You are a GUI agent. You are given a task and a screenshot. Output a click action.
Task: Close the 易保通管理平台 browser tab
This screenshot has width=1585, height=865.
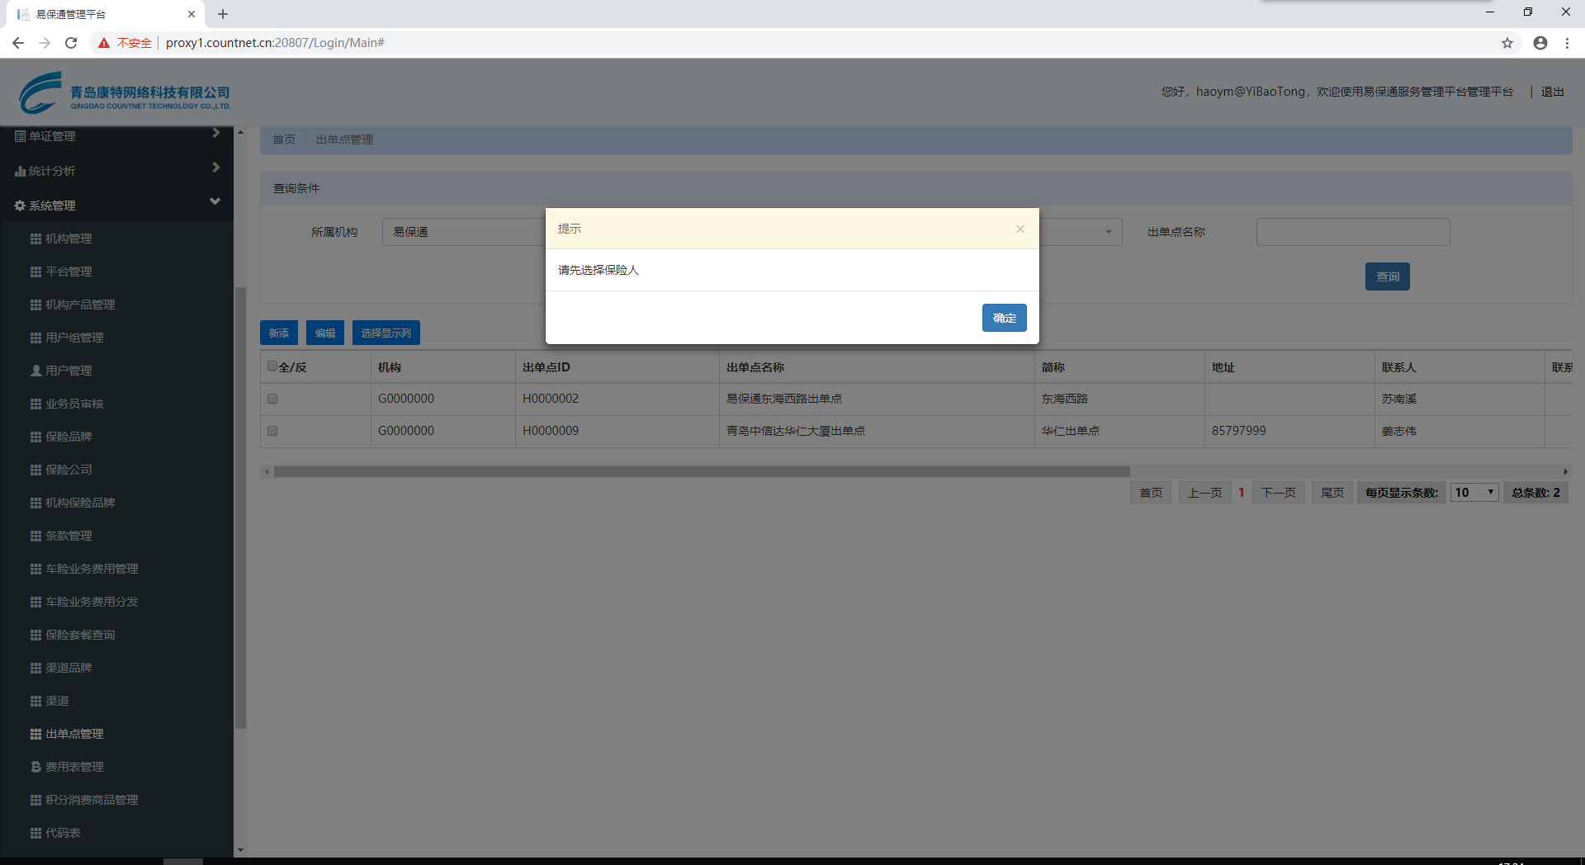[192, 14]
